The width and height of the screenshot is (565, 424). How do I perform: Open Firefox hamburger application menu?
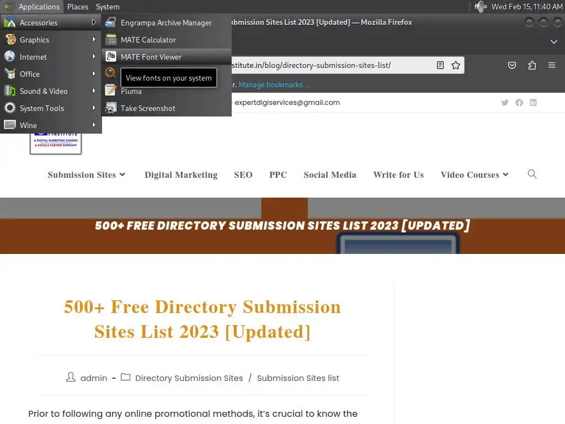tap(552, 65)
